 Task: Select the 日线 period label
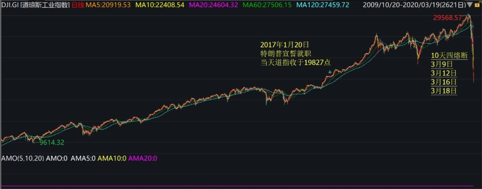[78, 5]
